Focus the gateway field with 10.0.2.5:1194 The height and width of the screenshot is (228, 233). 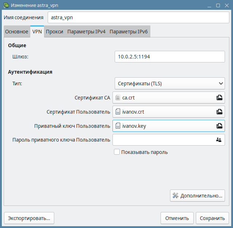point(169,57)
